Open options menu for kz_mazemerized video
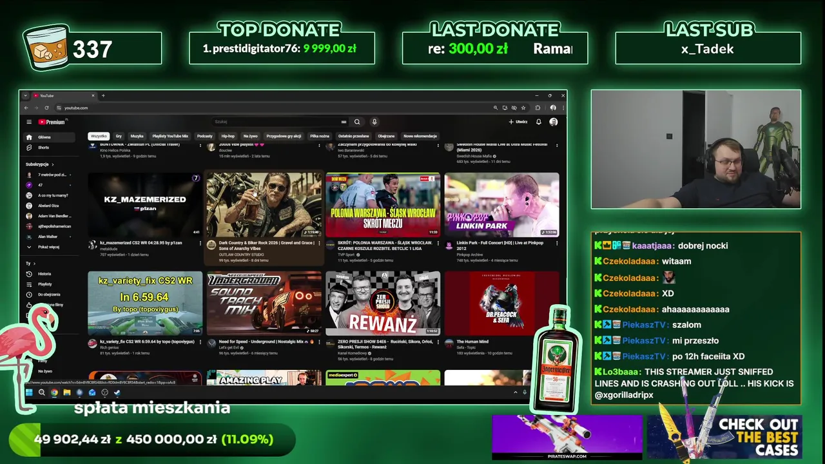 pyautogui.click(x=200, y=244)
